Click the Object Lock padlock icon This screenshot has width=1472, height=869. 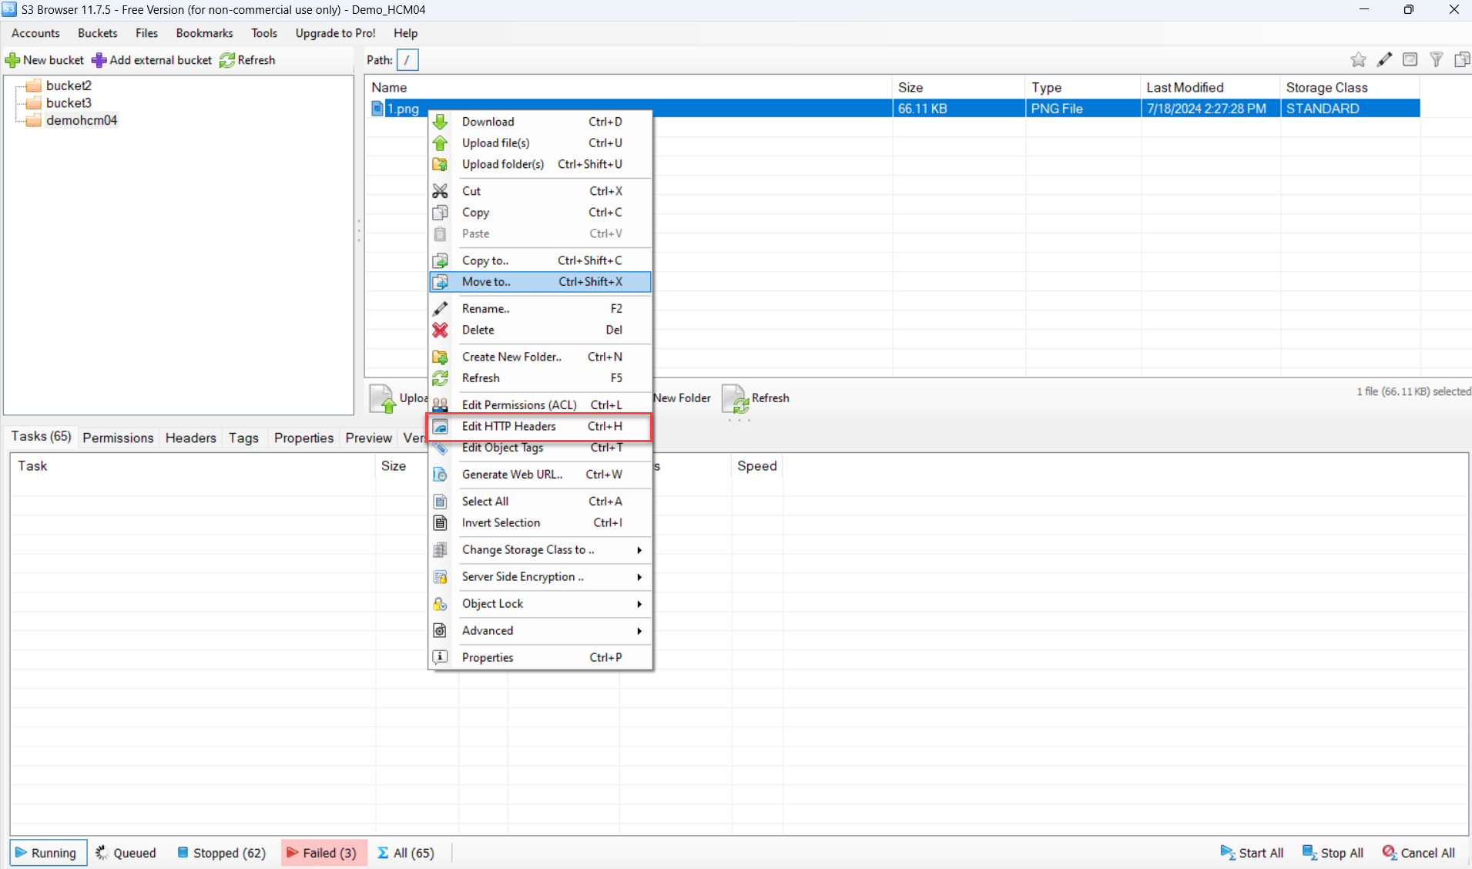[440, 604]
